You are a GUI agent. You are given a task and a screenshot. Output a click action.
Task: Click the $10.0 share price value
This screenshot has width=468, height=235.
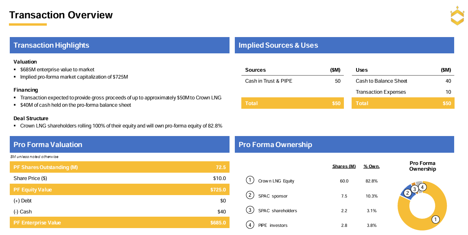coord(219,178)
